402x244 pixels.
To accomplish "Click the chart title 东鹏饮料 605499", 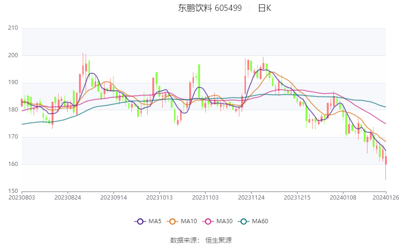I will pos(210,8).
